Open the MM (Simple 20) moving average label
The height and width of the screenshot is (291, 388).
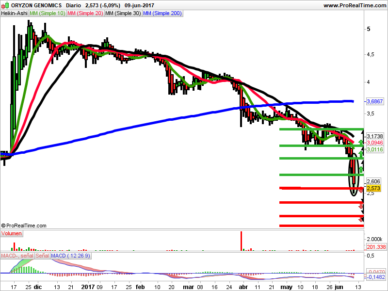85,14
